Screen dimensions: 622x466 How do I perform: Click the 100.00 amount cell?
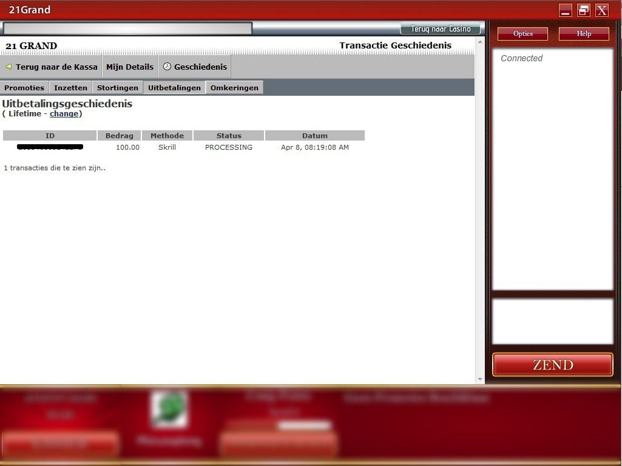pyautogui.click(x=127, y=147)
